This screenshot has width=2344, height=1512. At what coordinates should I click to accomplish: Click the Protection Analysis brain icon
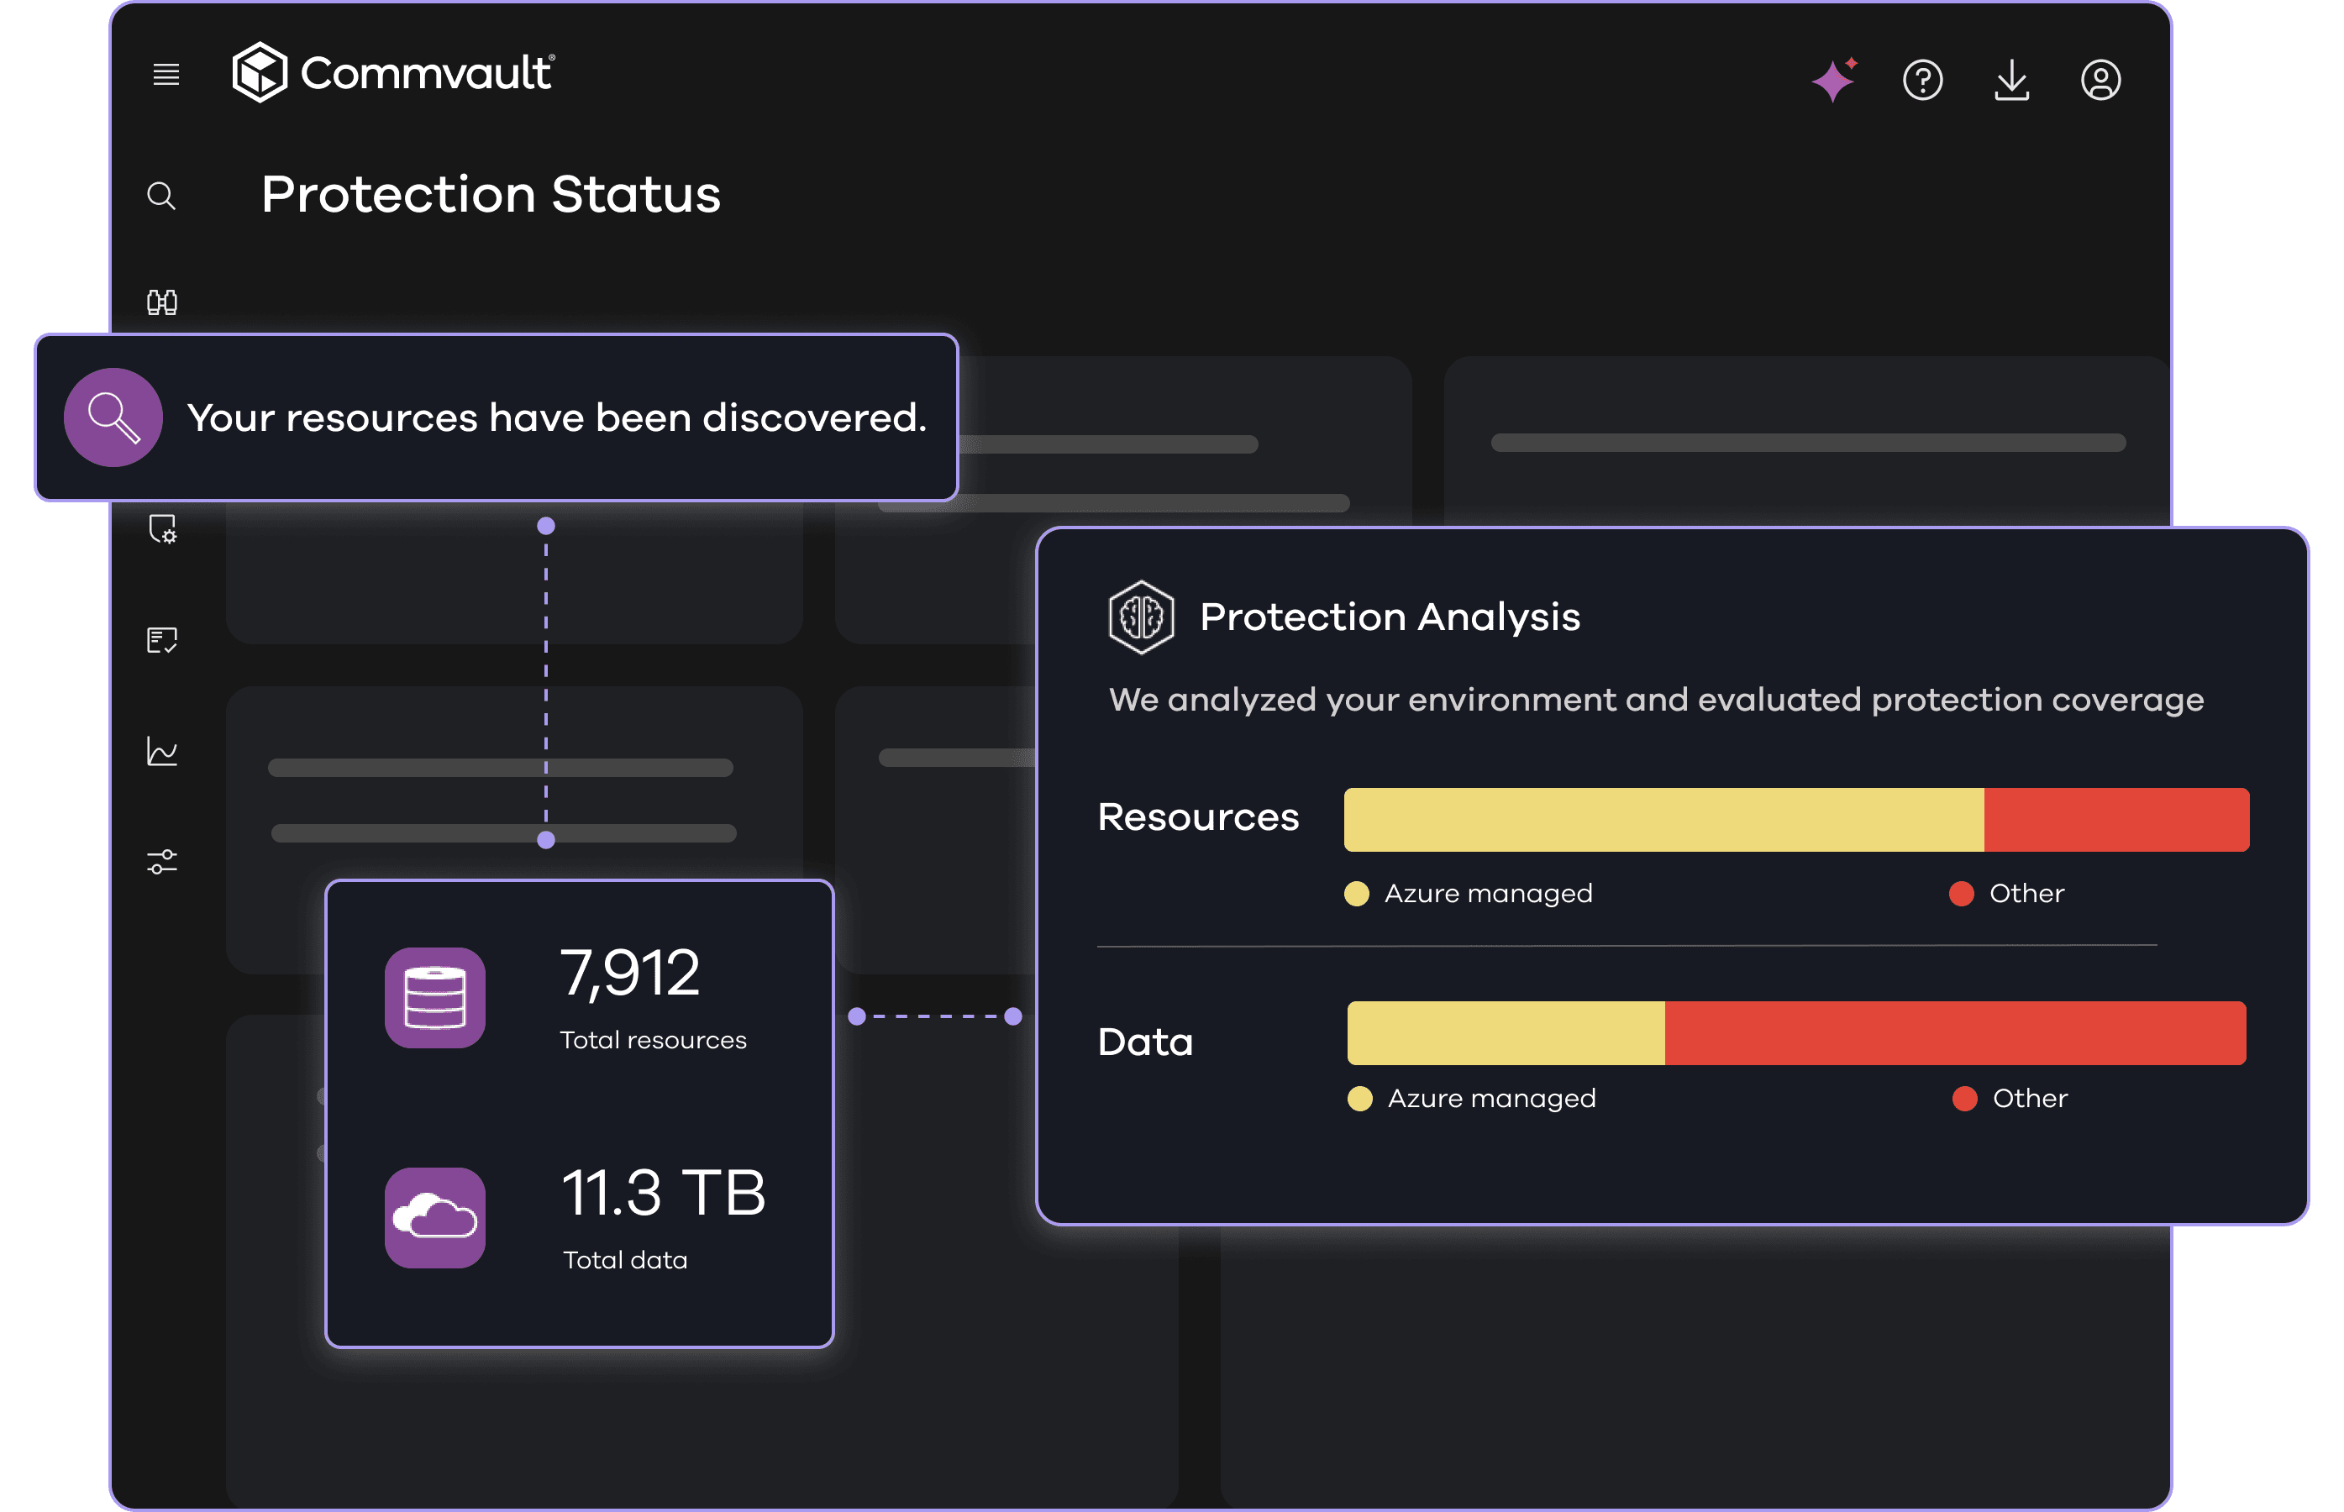tap(1140, 617)
